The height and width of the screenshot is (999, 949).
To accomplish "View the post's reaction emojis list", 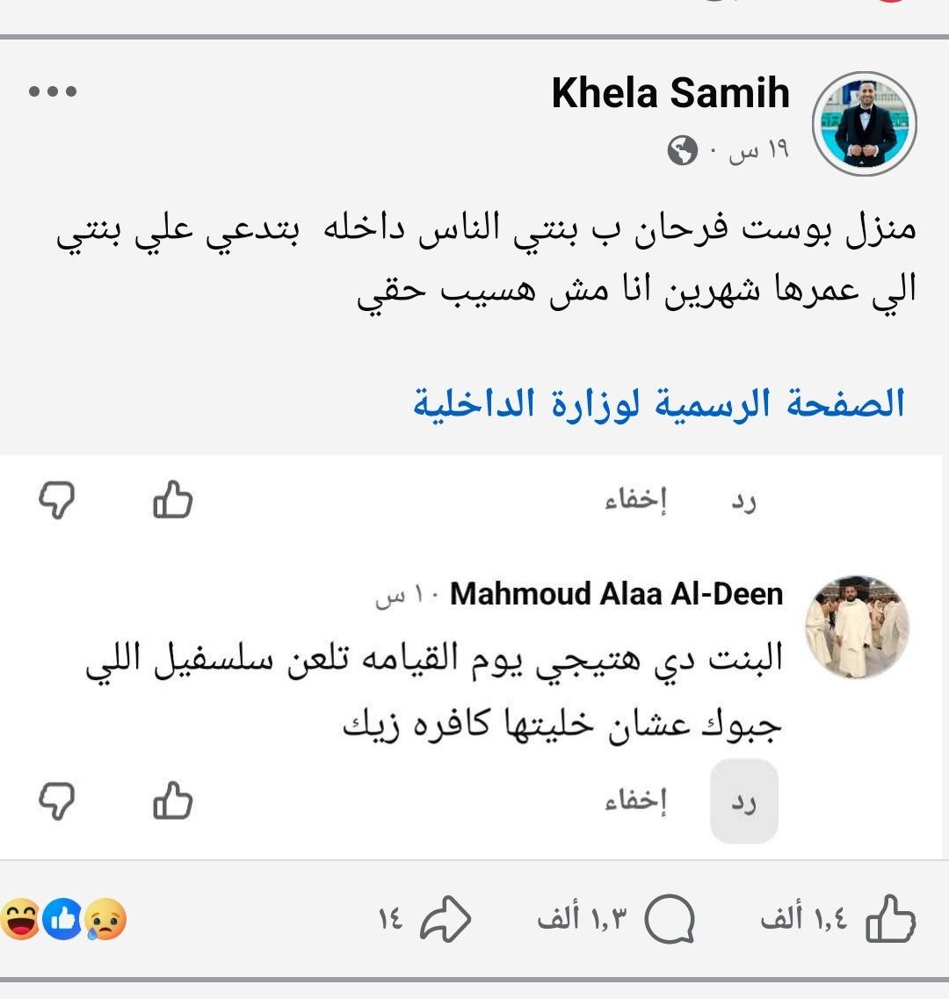I will coord(63,920).
